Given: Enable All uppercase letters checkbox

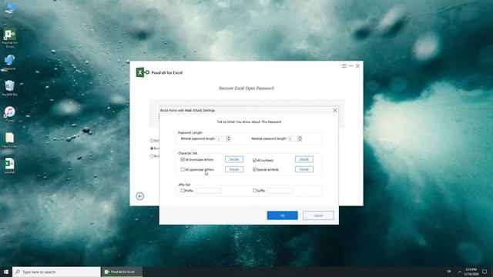Looking at the screenshot, I should pyautogui.click(x=183, y=169).
